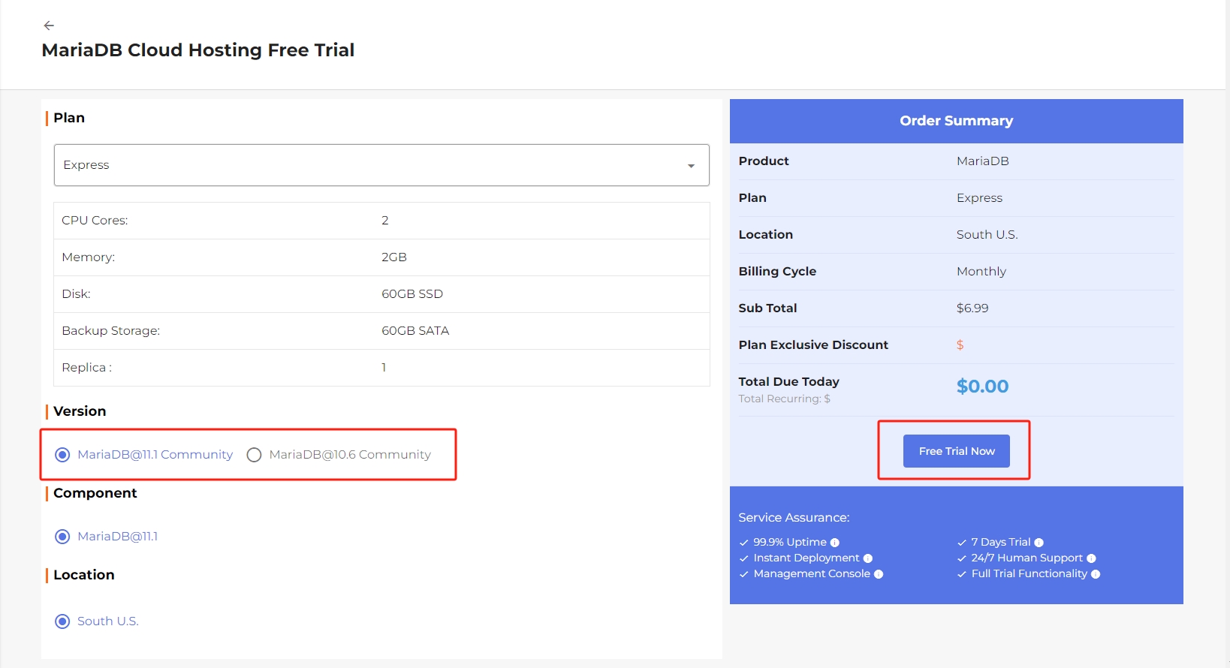Click the South U.S. value in order summary

tap(987, 235)
